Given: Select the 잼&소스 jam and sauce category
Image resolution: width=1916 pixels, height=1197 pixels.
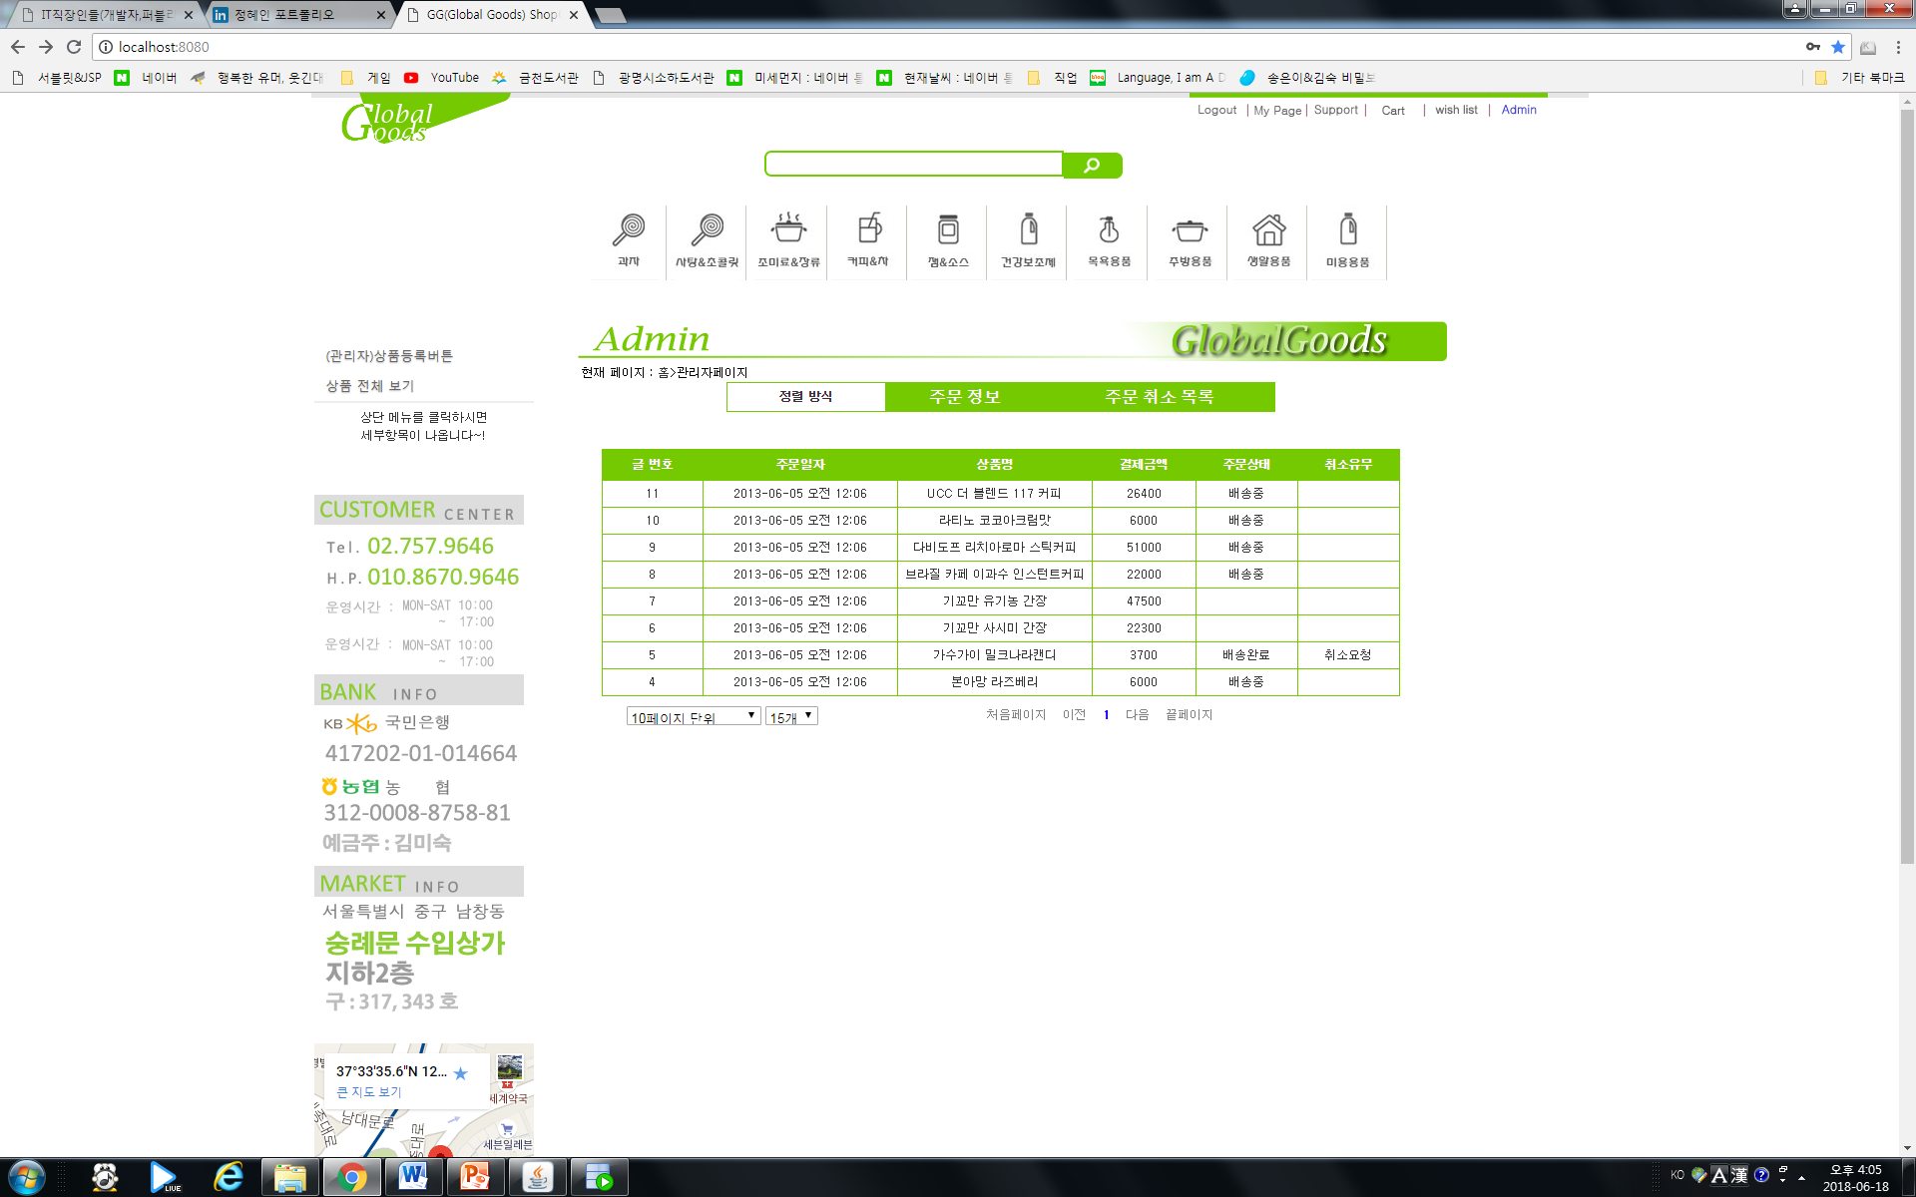Looking at the screenshot, I should point(948,239).
